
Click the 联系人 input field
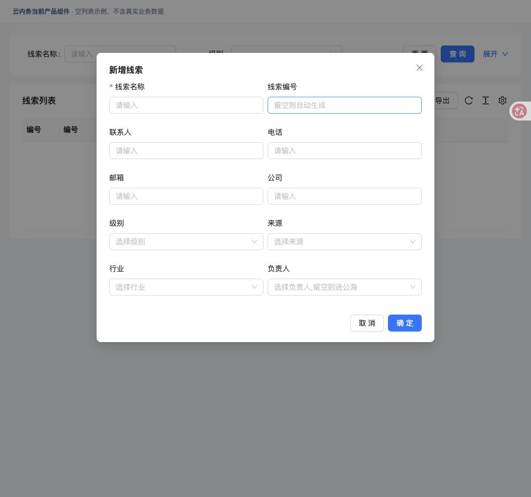click(186, 151)
